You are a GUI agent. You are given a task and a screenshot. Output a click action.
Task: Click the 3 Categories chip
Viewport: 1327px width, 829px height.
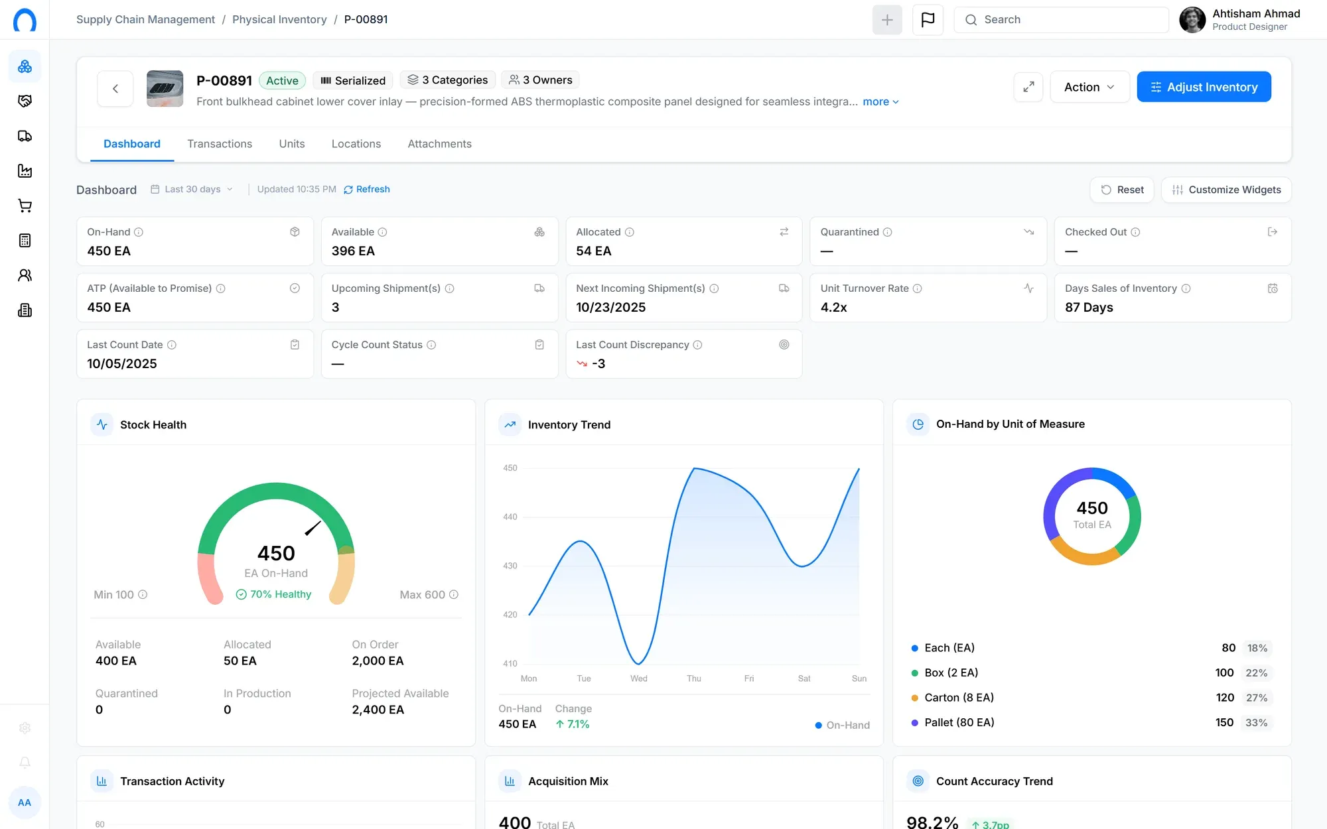click(448, 80)
